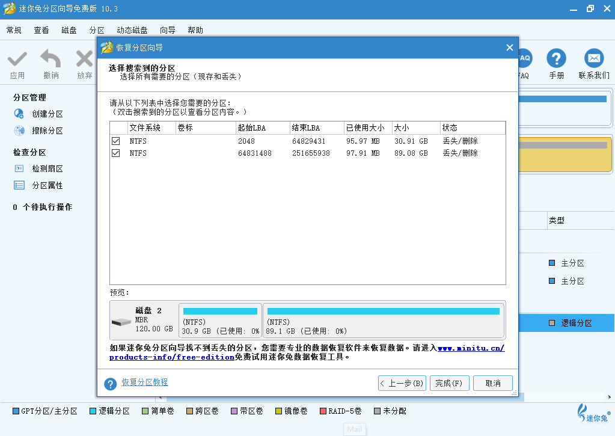The height and width of the screenshot is (436, 615).
Task: Click the 251655938 end LBA value
Action: 311,153
